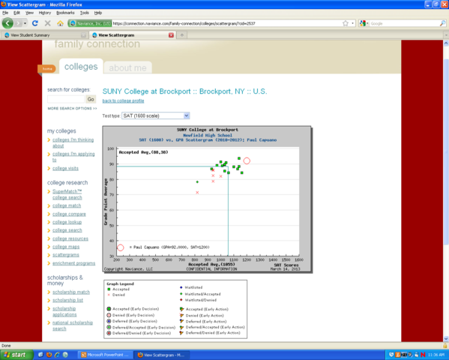
Task: Click the address bar URL field
Action: (226, 23)
